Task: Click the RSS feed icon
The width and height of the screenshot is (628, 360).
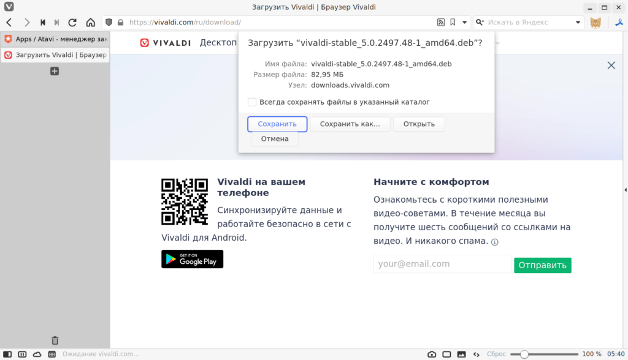Action: point(440,23)
